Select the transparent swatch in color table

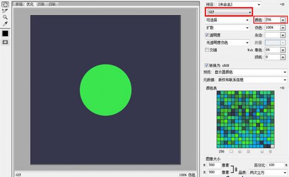point(273,146)
